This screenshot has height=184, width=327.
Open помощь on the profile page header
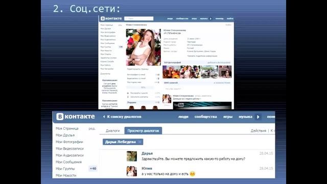(x=219, y=18)
